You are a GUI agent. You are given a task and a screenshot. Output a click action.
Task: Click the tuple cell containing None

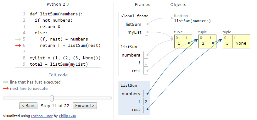click(x=241, y=41)
